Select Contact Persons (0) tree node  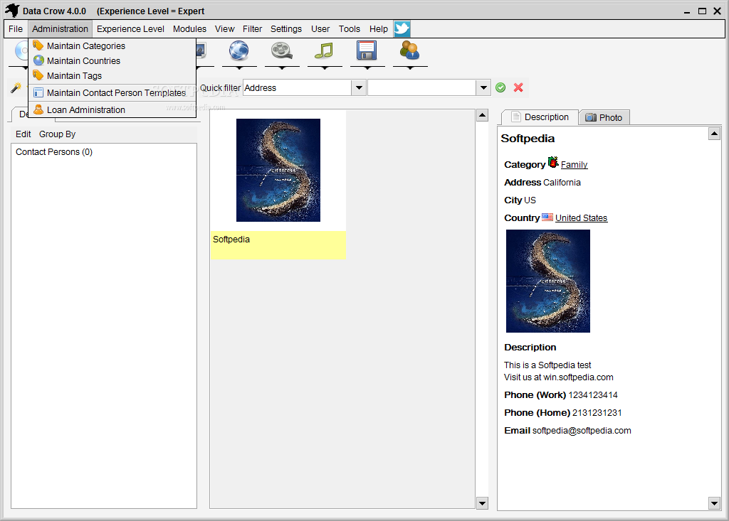coord(54,152)
